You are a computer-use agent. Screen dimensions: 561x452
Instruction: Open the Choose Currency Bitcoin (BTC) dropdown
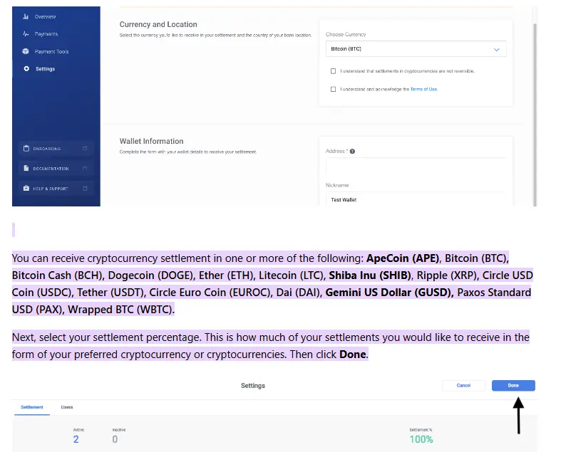[416, 49]
